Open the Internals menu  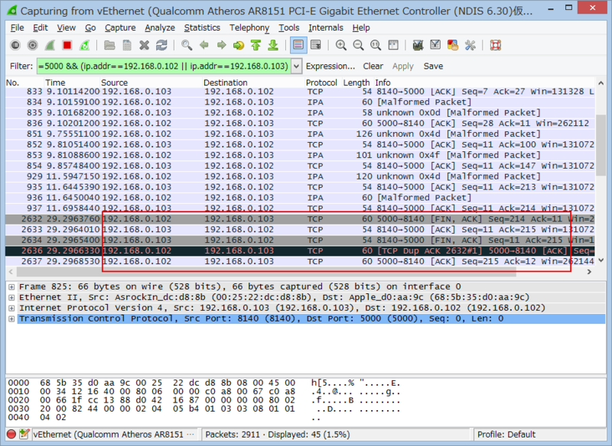click(x=326, y=27)
